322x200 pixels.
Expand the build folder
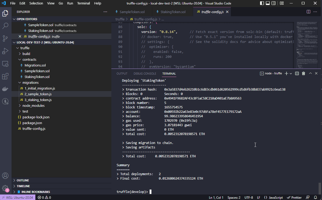coord(62,54)
